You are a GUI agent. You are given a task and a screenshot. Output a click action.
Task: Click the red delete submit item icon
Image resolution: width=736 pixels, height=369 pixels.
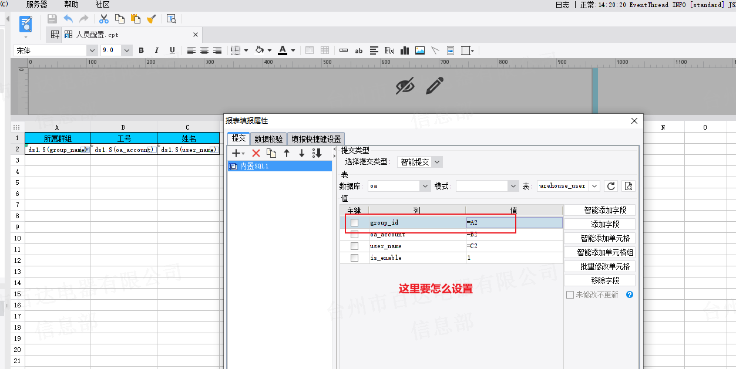[x=256, y=153]
